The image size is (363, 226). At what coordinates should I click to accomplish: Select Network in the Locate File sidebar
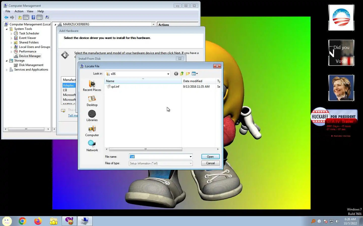(92, 146)
